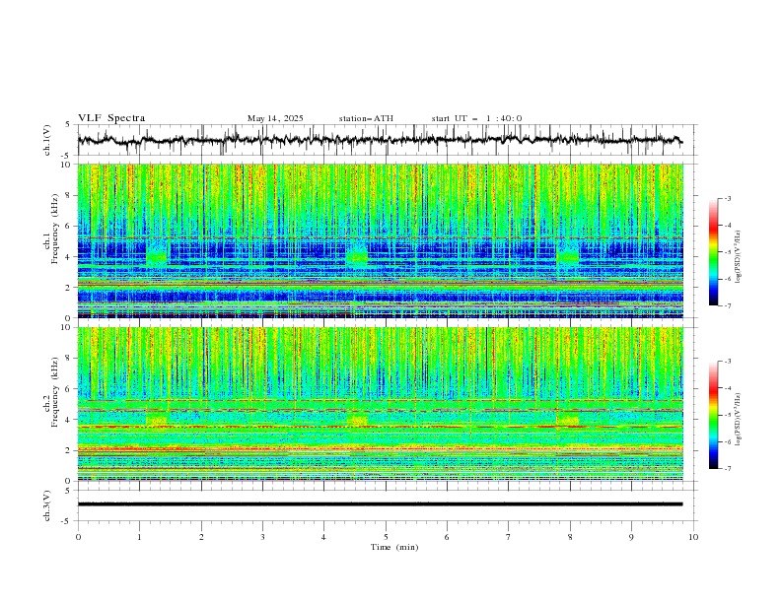The height and width of the screenshot is (603, 781).
Task: Click the ch.2 spectrogram color bar
Action: [713, 415]
